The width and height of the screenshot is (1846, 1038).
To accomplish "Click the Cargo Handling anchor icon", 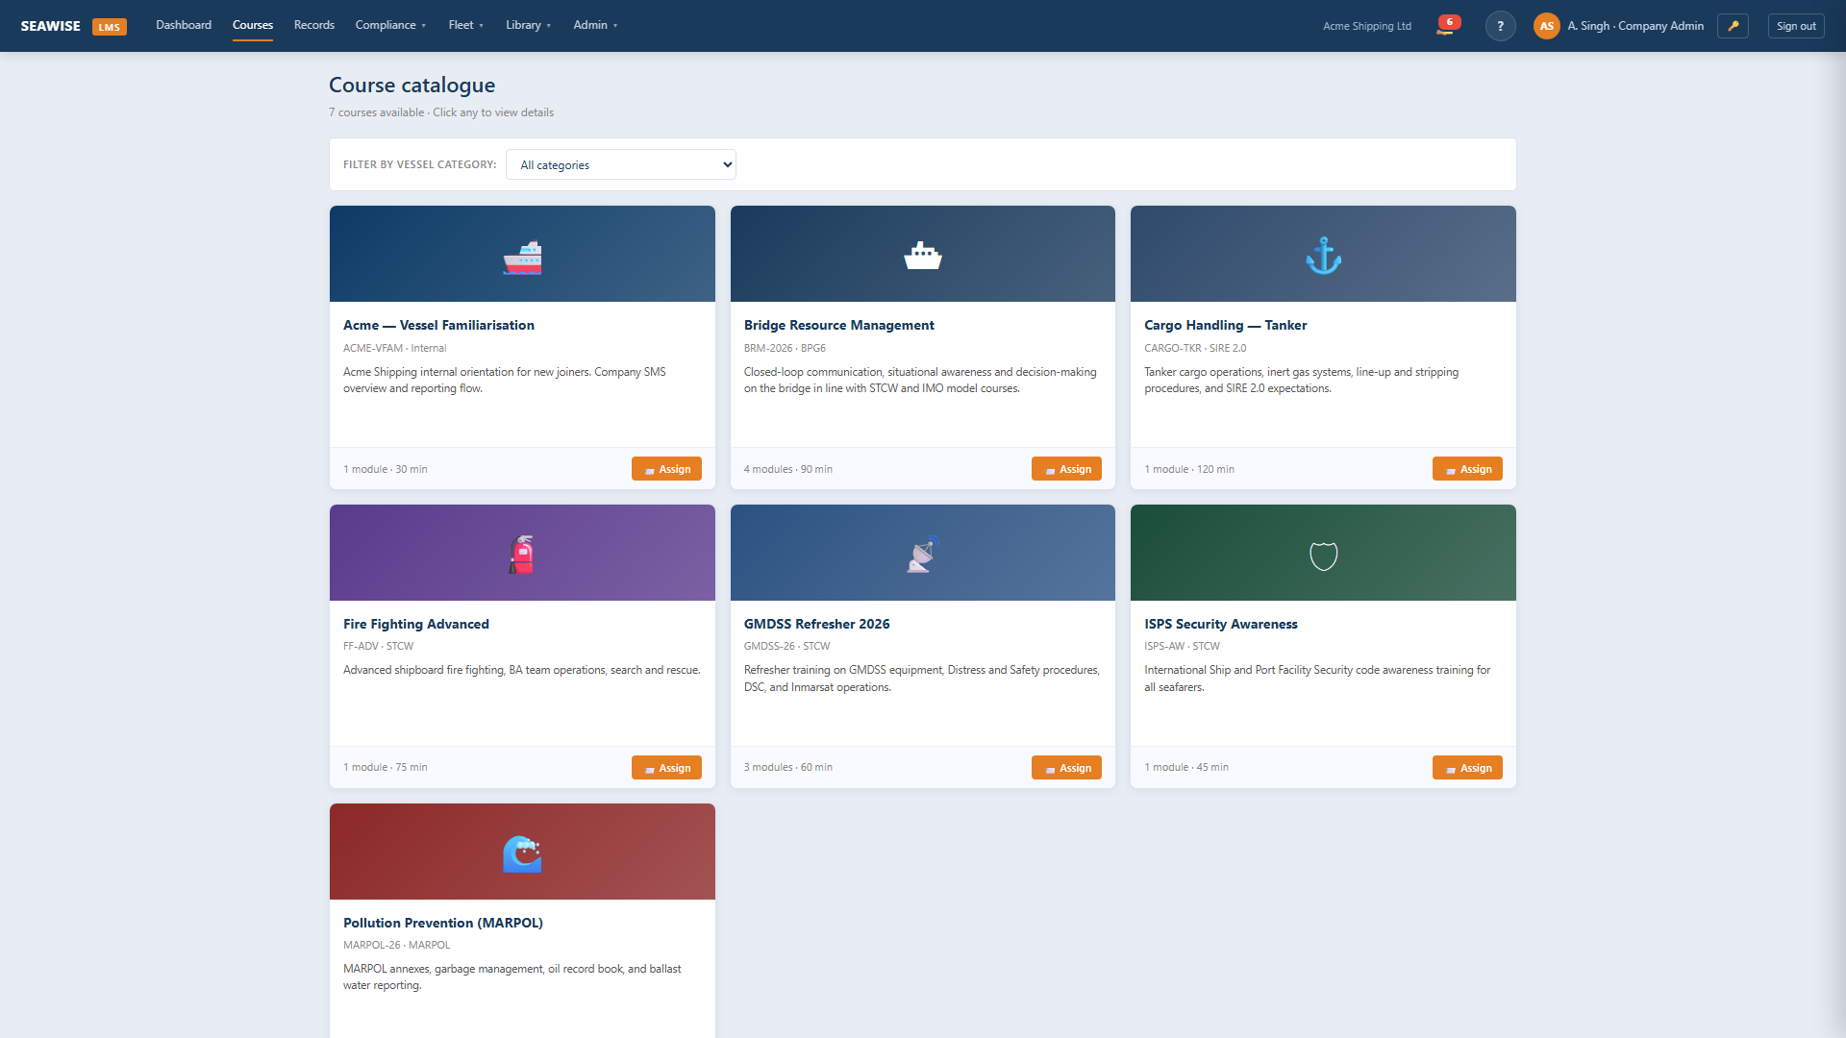I will coord(1323,256).
